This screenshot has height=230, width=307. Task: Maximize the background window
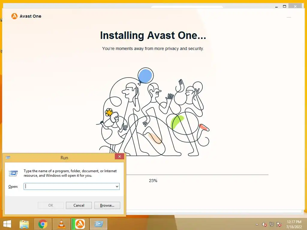[x=285, y=7]
